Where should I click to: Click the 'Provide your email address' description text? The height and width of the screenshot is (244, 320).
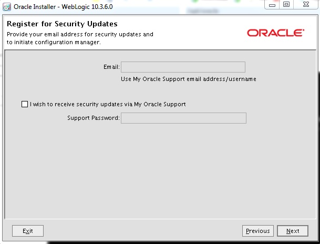click(80, 34)
